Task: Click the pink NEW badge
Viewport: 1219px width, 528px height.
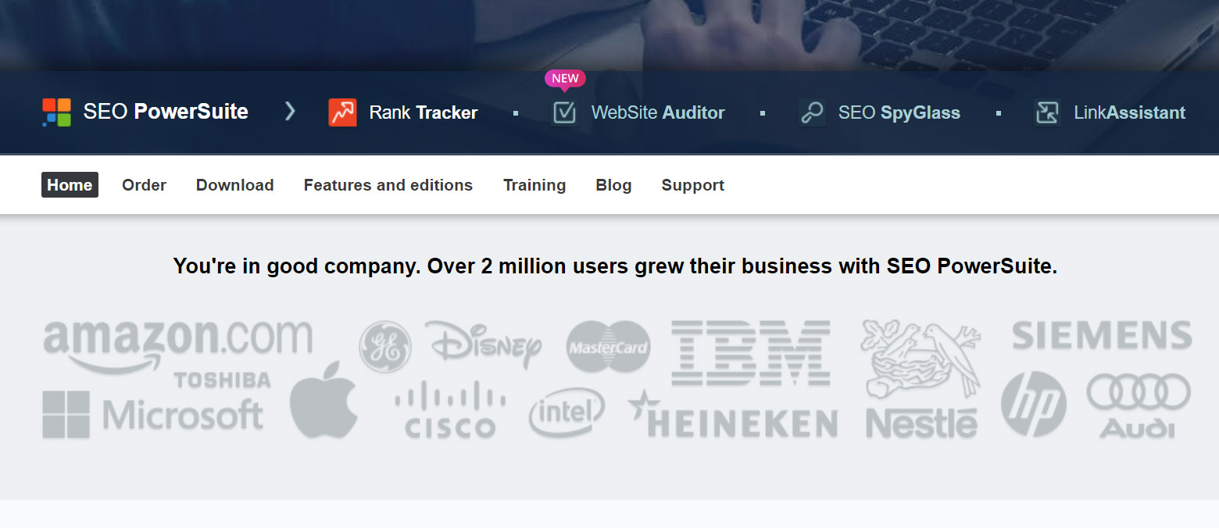Action: click(565, 78)
